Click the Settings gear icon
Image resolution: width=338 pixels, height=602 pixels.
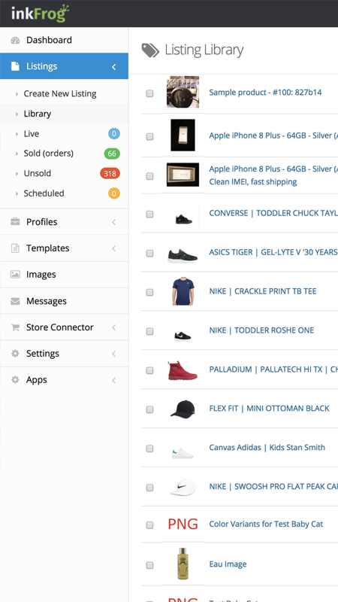click(x=15, y=354)
